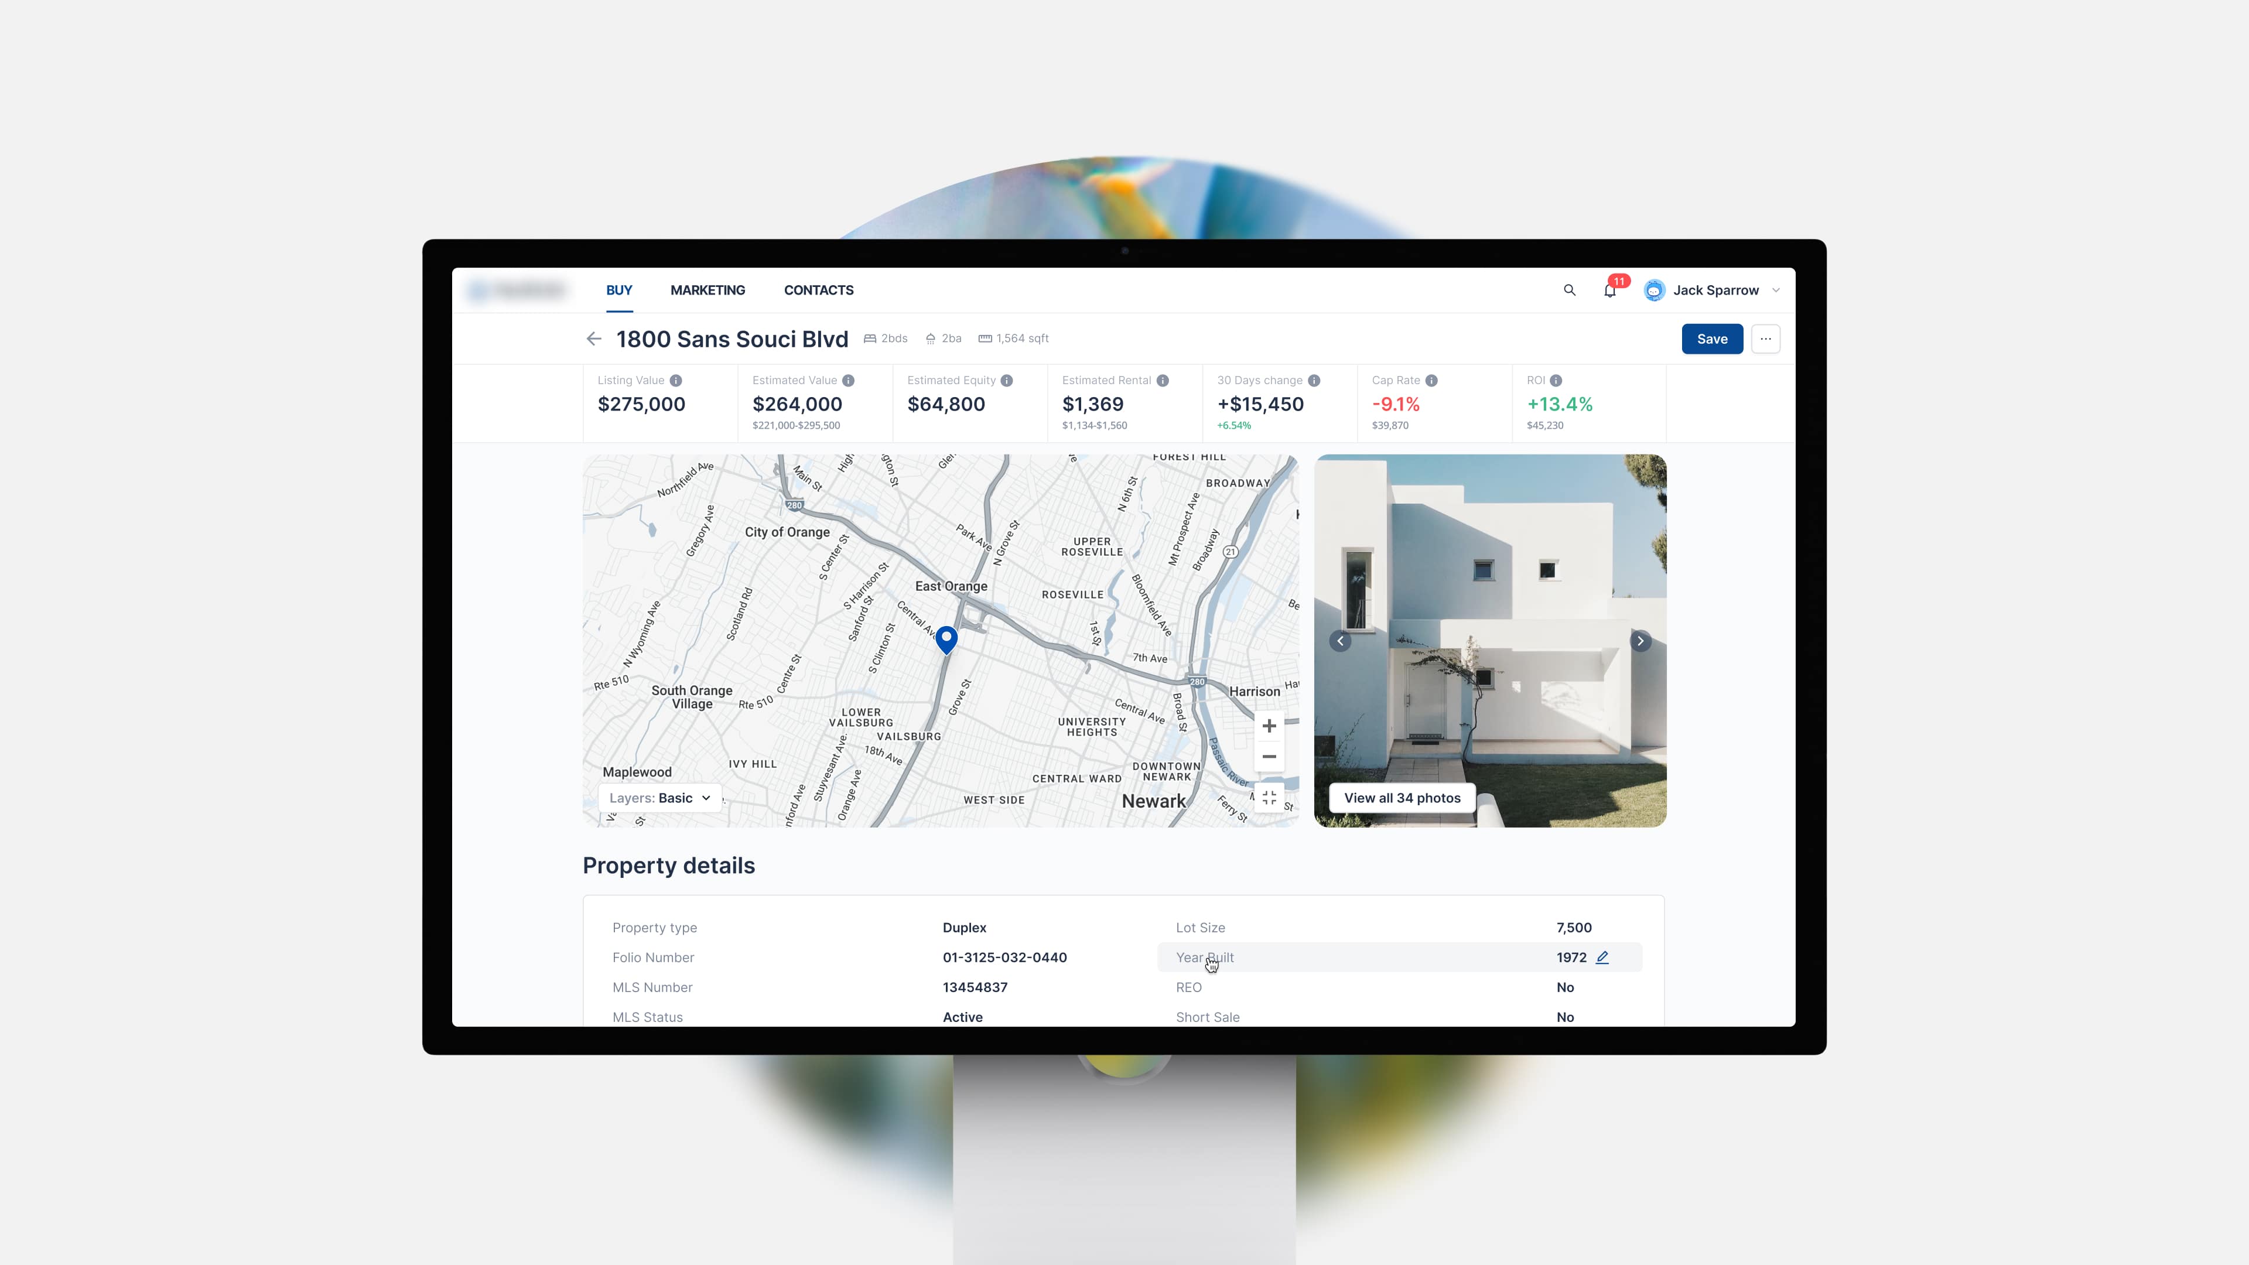The image size is (2249, 1265).
Task: Click the search magnifier icon
Action: (x=1569, y=290)
